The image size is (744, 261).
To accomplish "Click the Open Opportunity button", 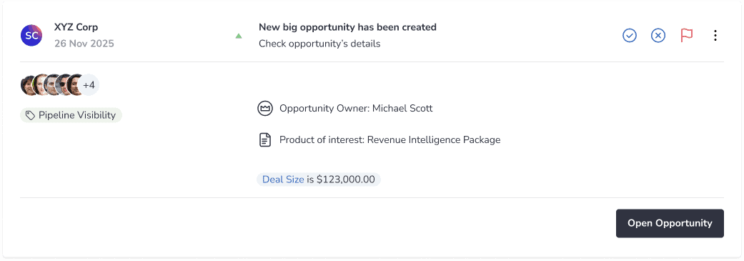I will pos(670,223).
